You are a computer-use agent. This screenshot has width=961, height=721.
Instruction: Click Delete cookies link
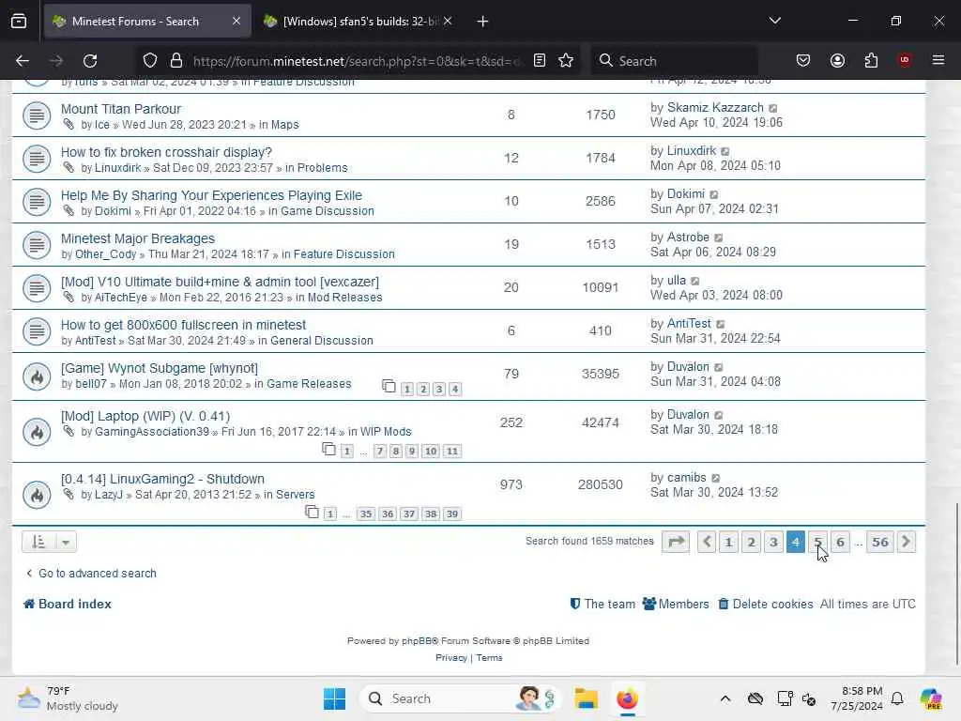pos(766,604)
